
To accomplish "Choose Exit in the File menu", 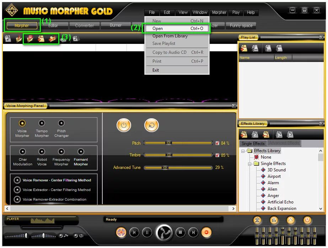I will tap(177, 70).
